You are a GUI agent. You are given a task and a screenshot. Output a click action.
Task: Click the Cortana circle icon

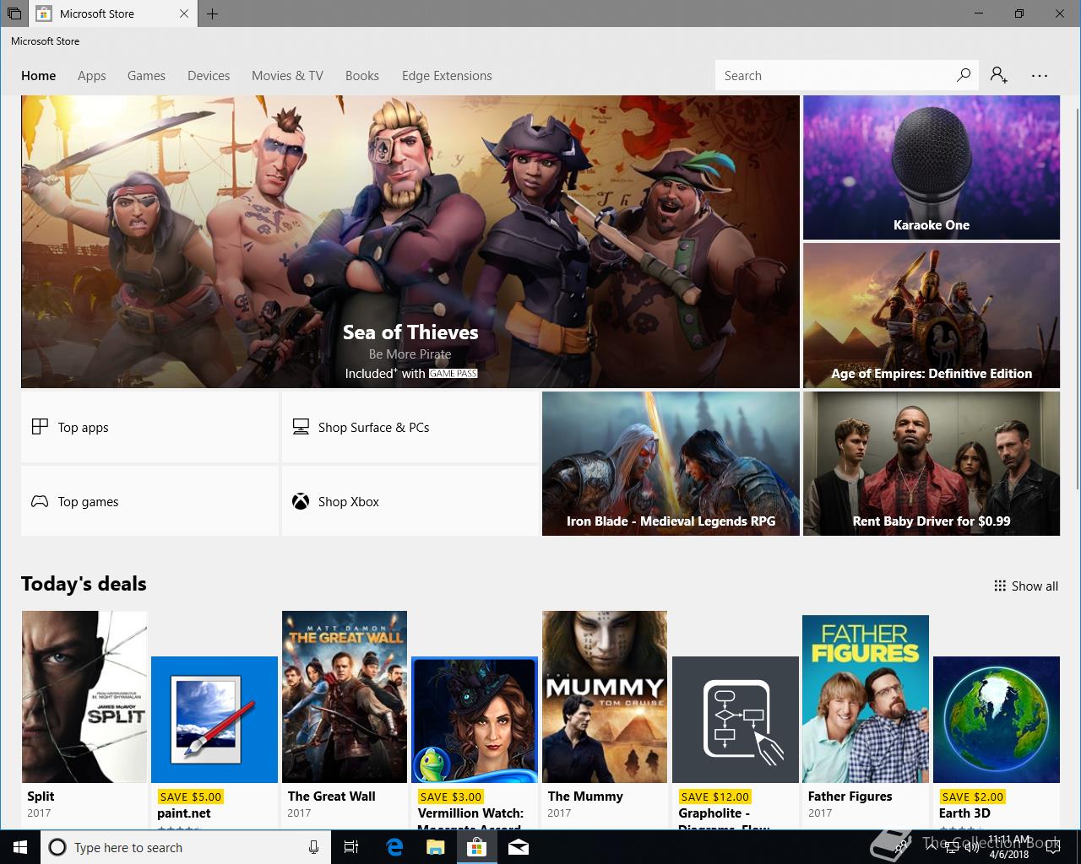(57, 847)
